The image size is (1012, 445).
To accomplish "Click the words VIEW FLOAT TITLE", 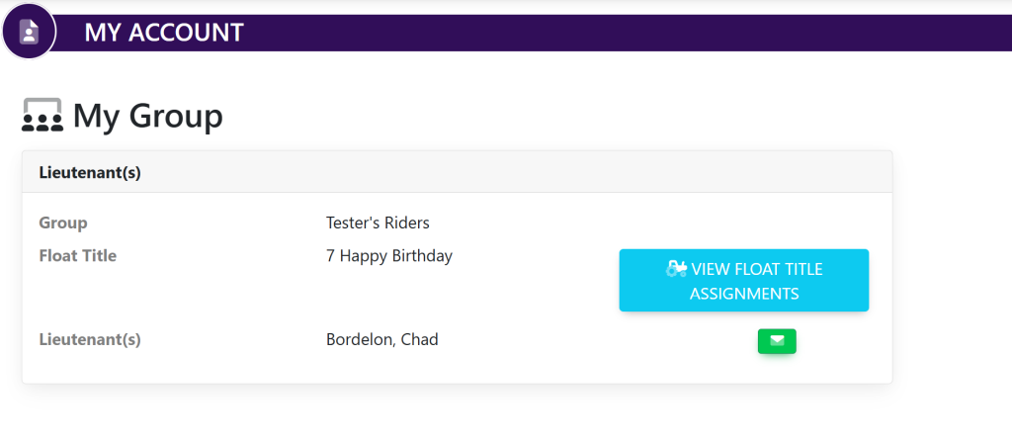I will click(756, 269).
